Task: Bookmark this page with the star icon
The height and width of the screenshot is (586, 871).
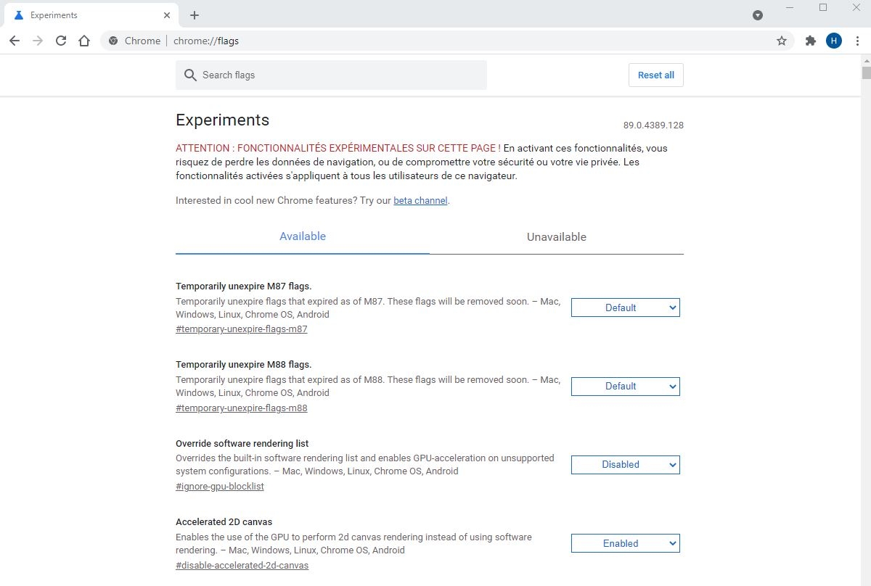Action: 782,41
